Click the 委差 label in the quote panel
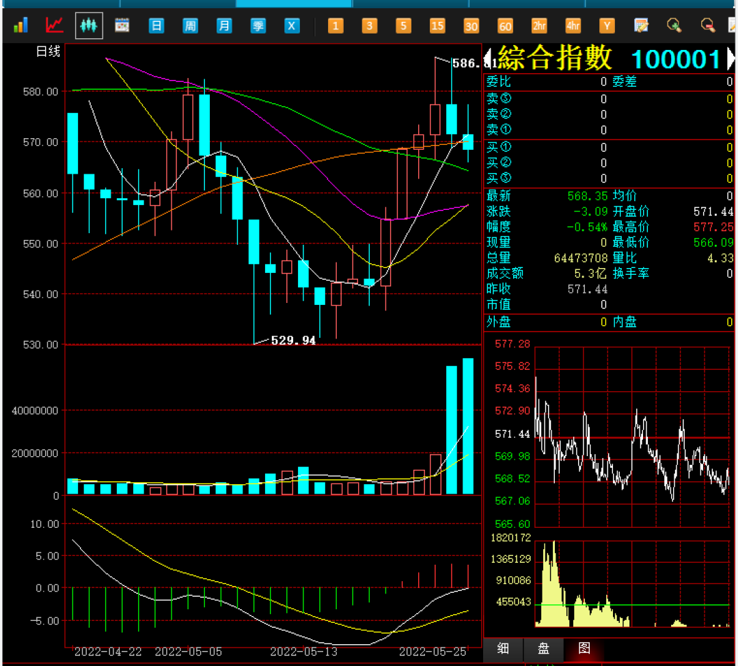The height and width of the screenshot is (666, 738). [624, 82]
